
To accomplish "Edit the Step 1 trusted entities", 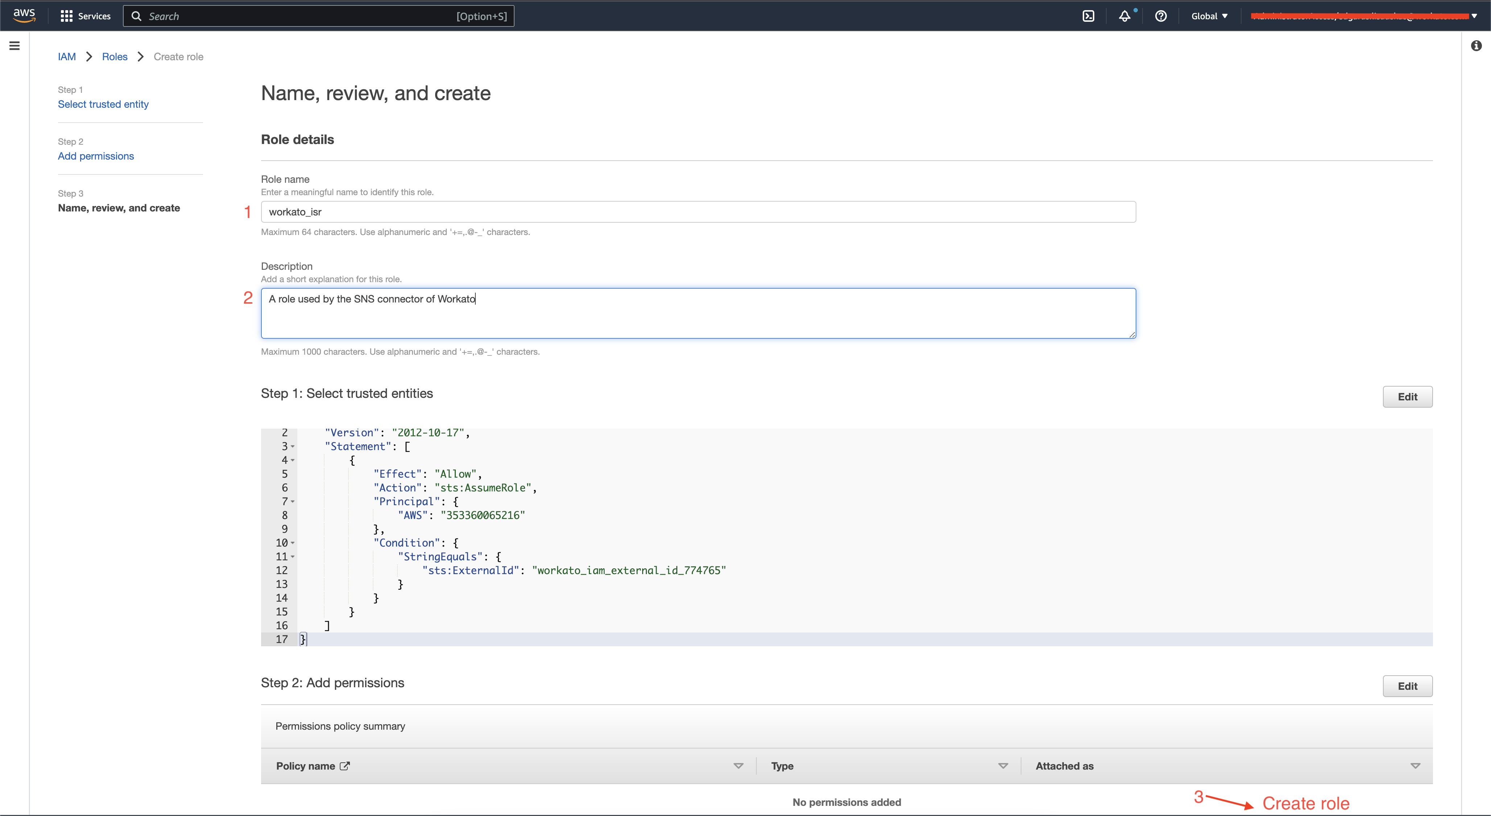I will tap(1407, 397).
